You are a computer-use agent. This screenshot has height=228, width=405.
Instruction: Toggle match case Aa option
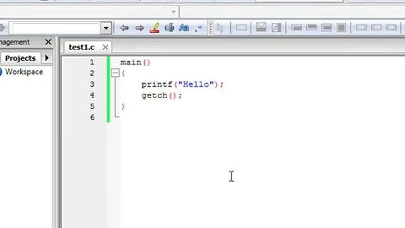[184, 28]
